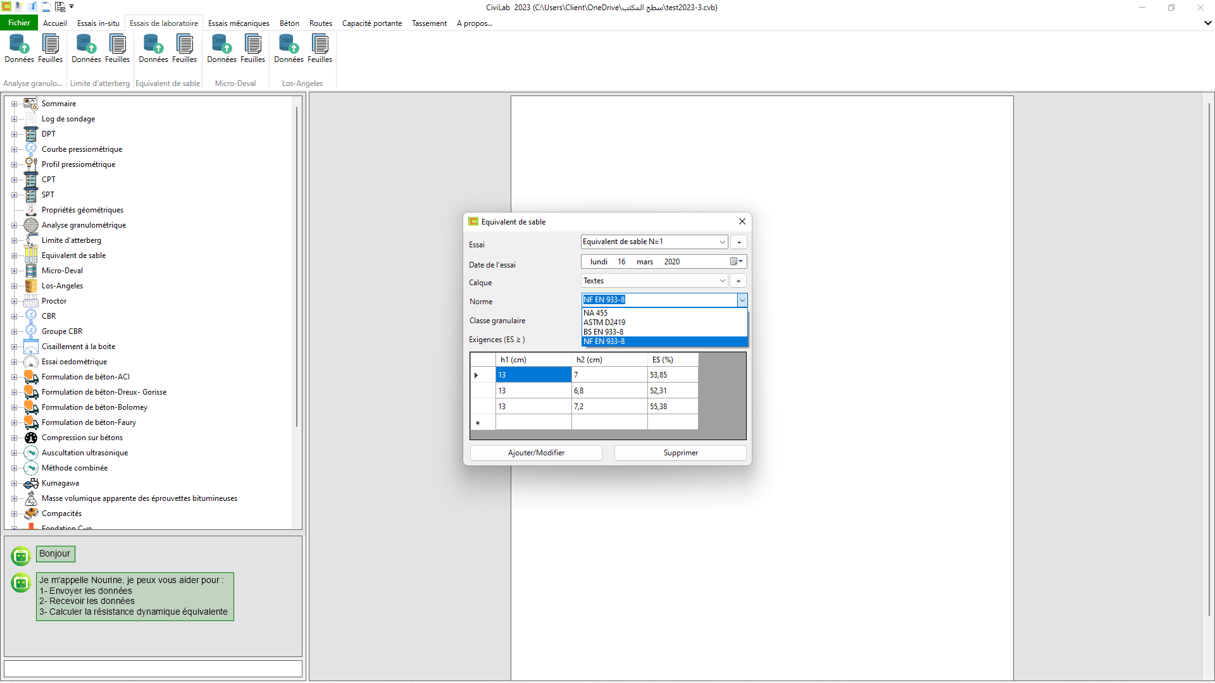Viewport: 1215px width, 683px height.
Task: Open Données in Micro-Deval group
Action: 221,49
